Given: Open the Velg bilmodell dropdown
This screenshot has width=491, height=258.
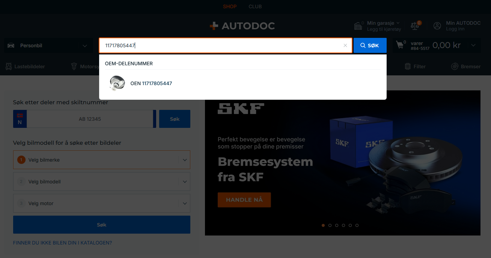Looking at the screenshot, I should coord(102,181).
